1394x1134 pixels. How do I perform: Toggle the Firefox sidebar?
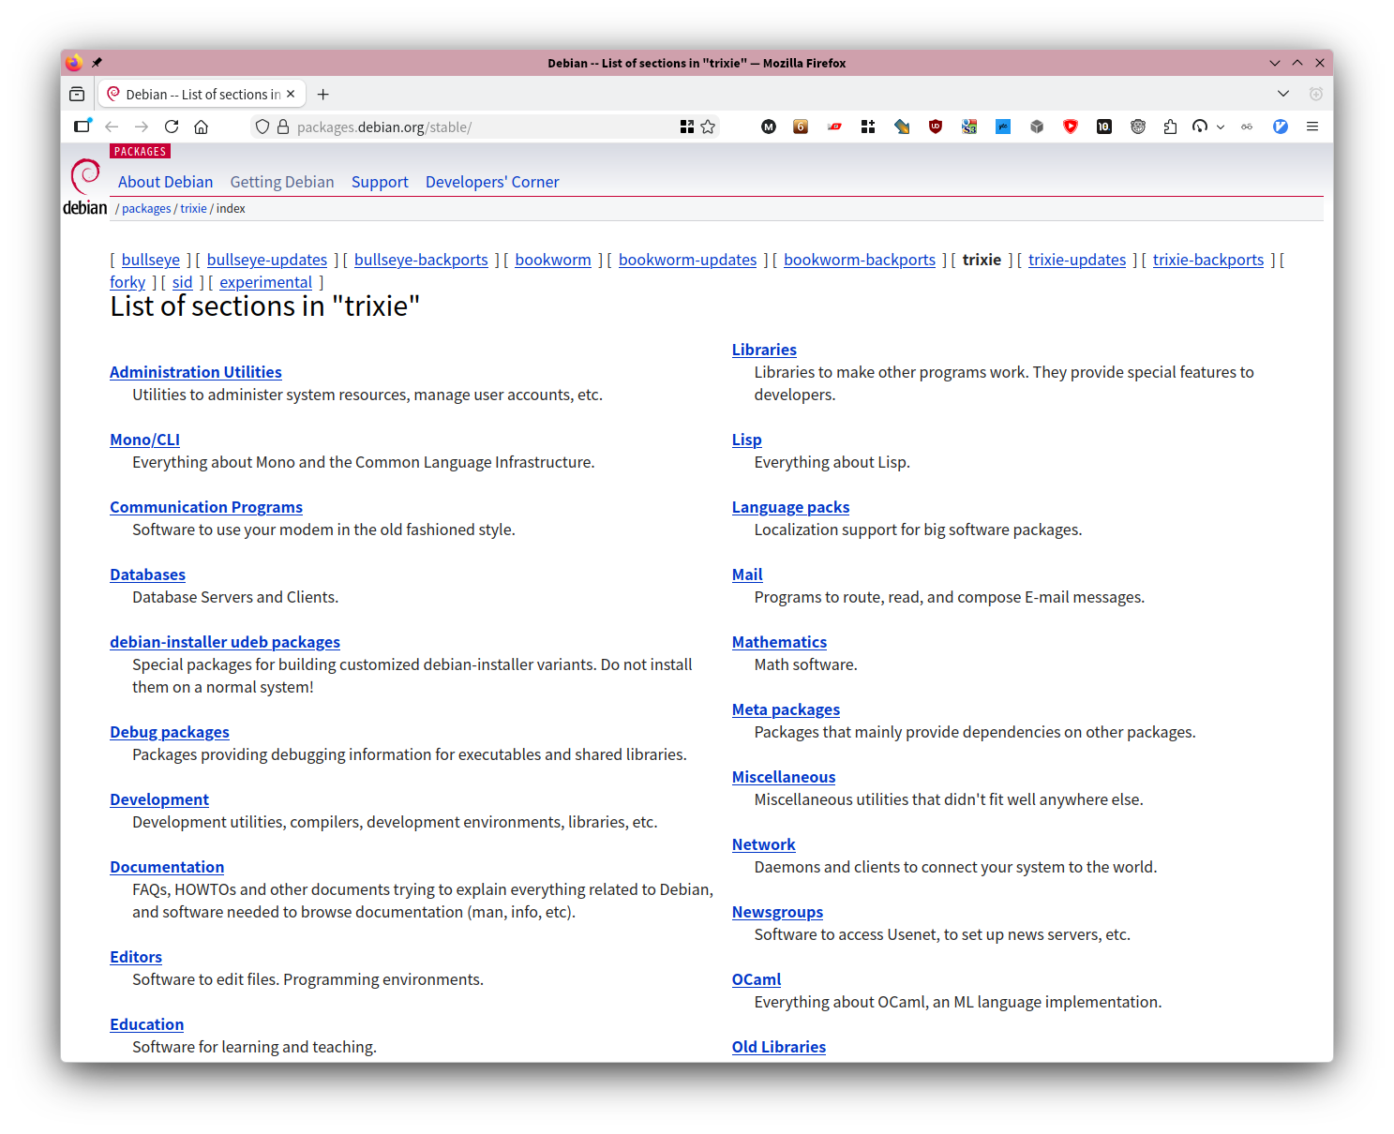(82, 127)
